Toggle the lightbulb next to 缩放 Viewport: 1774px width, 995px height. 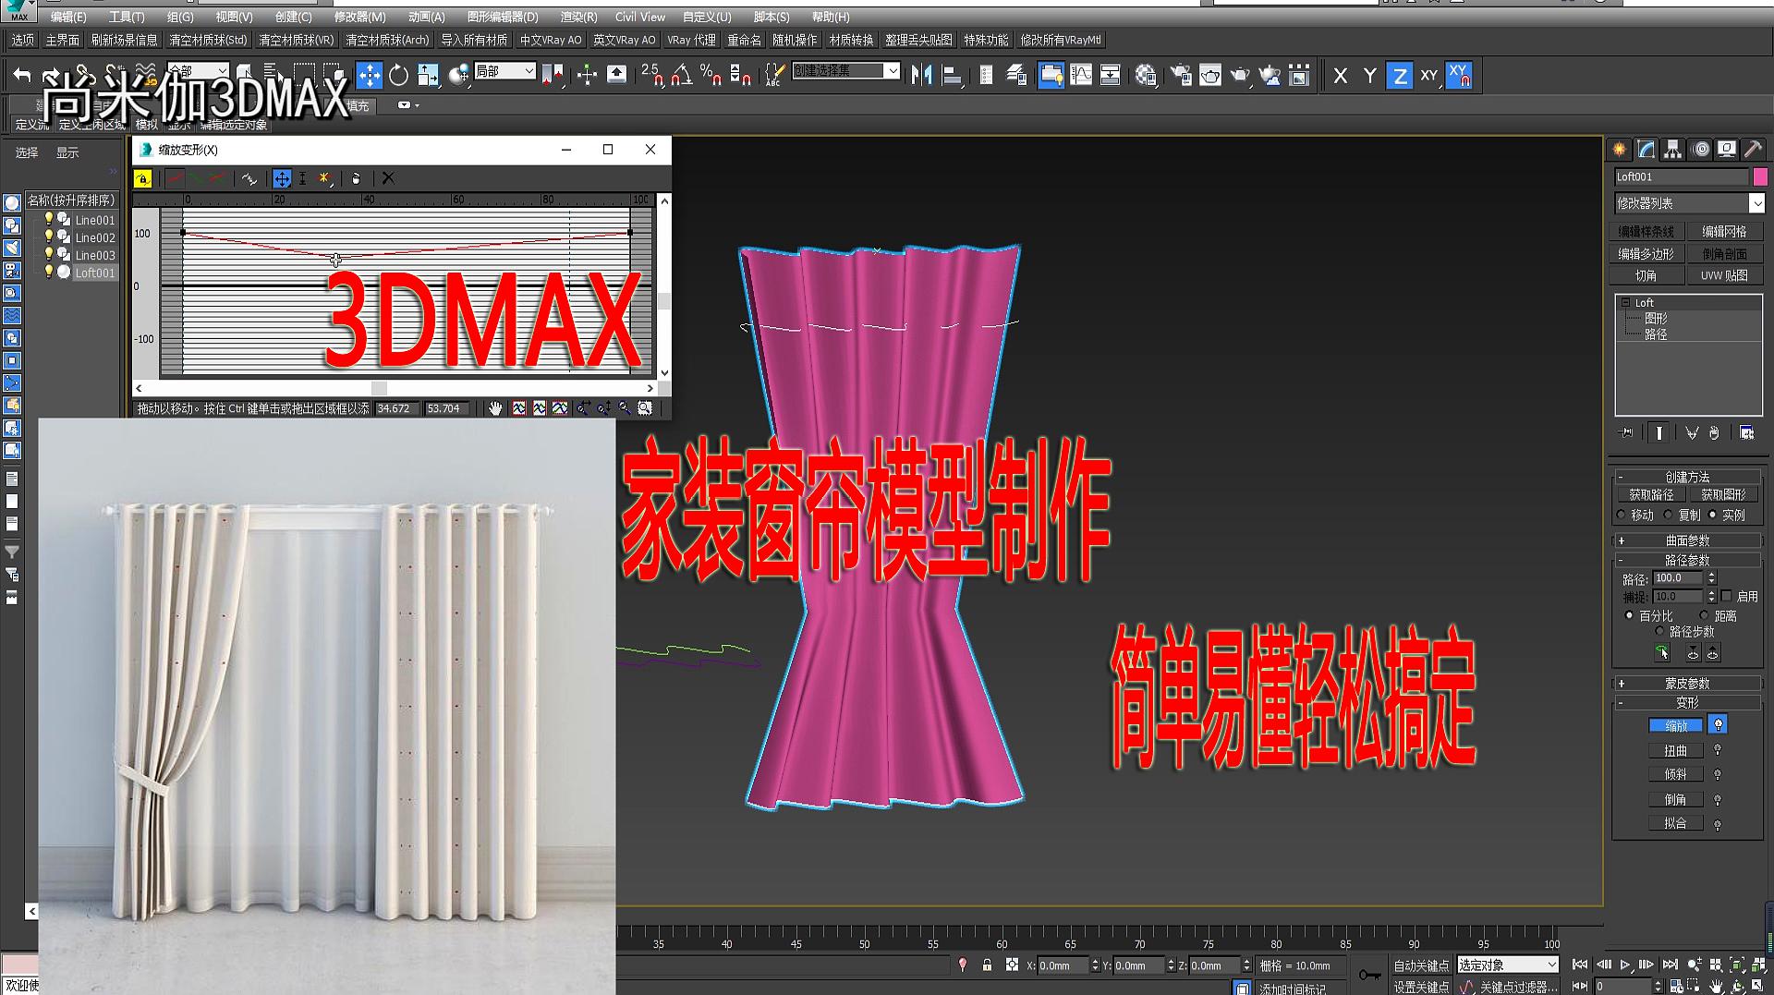1718,725
